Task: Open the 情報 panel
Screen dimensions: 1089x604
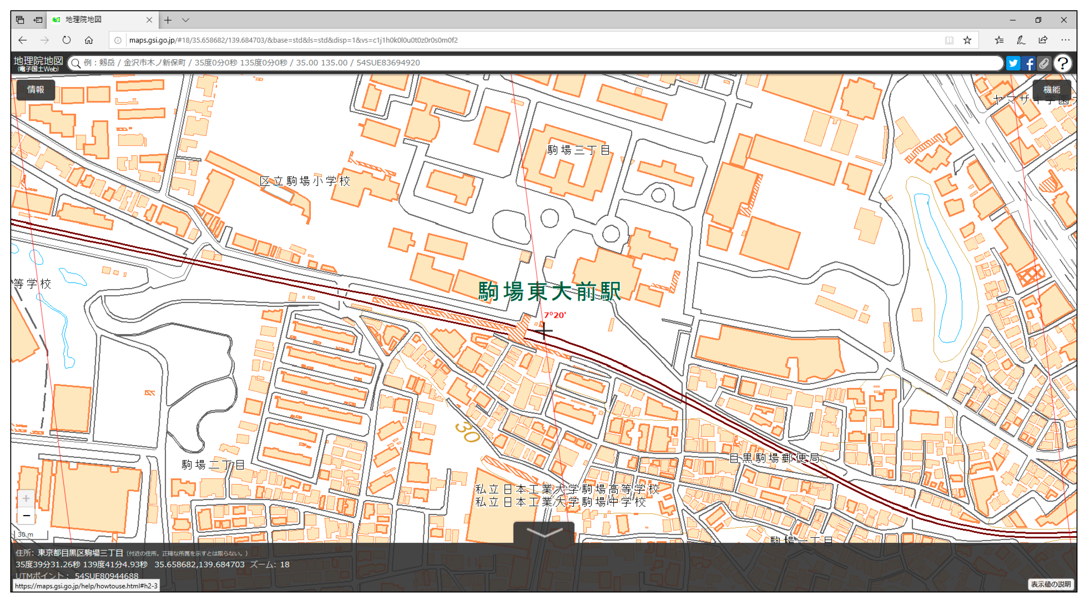Action: pyautogui.click(x=36, y=90)
